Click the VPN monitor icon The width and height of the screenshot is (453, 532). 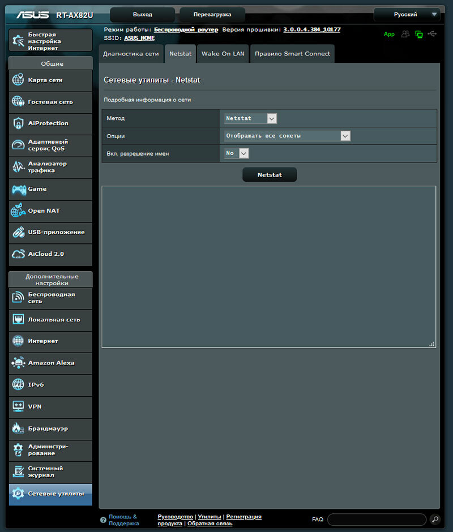click(x=18, y=406)
